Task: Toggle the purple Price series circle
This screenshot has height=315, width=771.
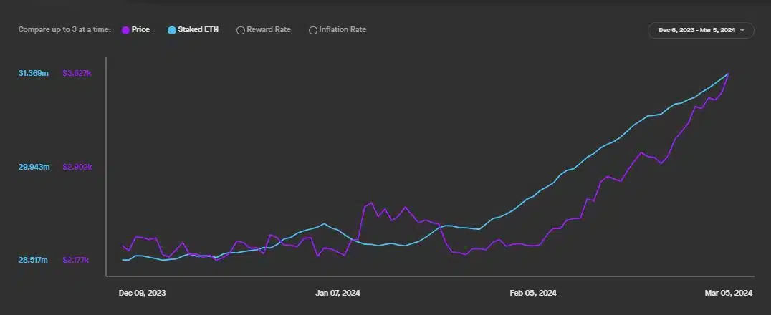Action: point(125,30)
